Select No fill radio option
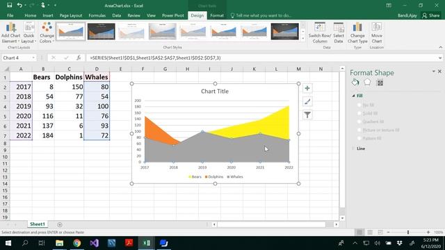This screenshot has height=250, width=445. 359,105
